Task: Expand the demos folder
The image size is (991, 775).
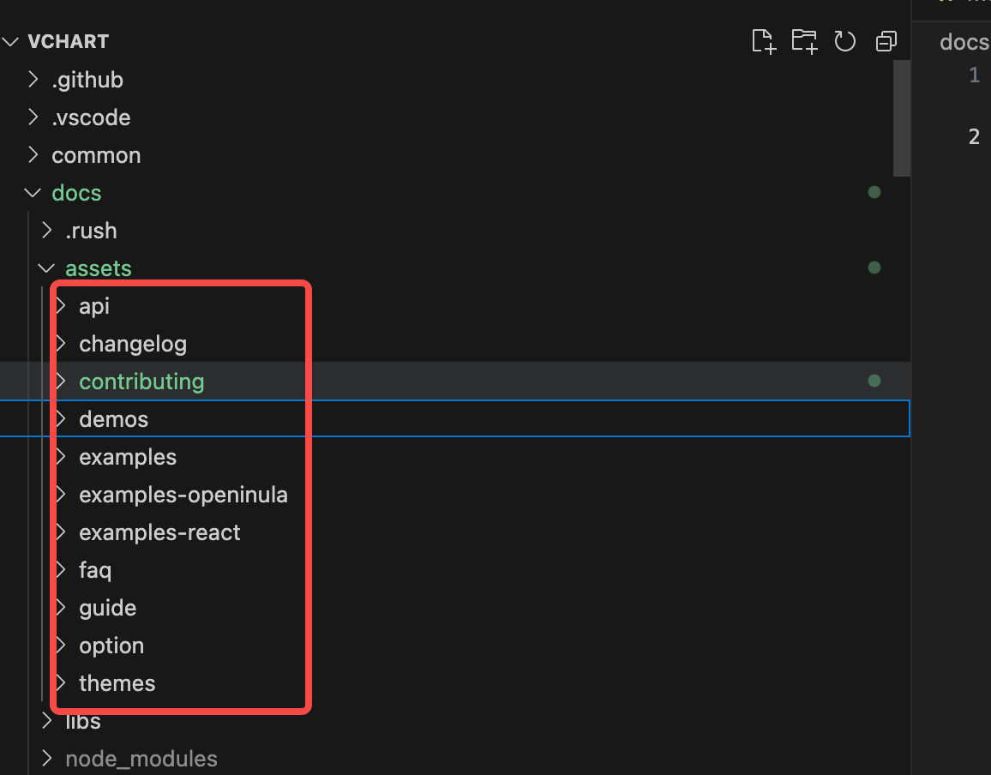Action: tap(62, 419)
